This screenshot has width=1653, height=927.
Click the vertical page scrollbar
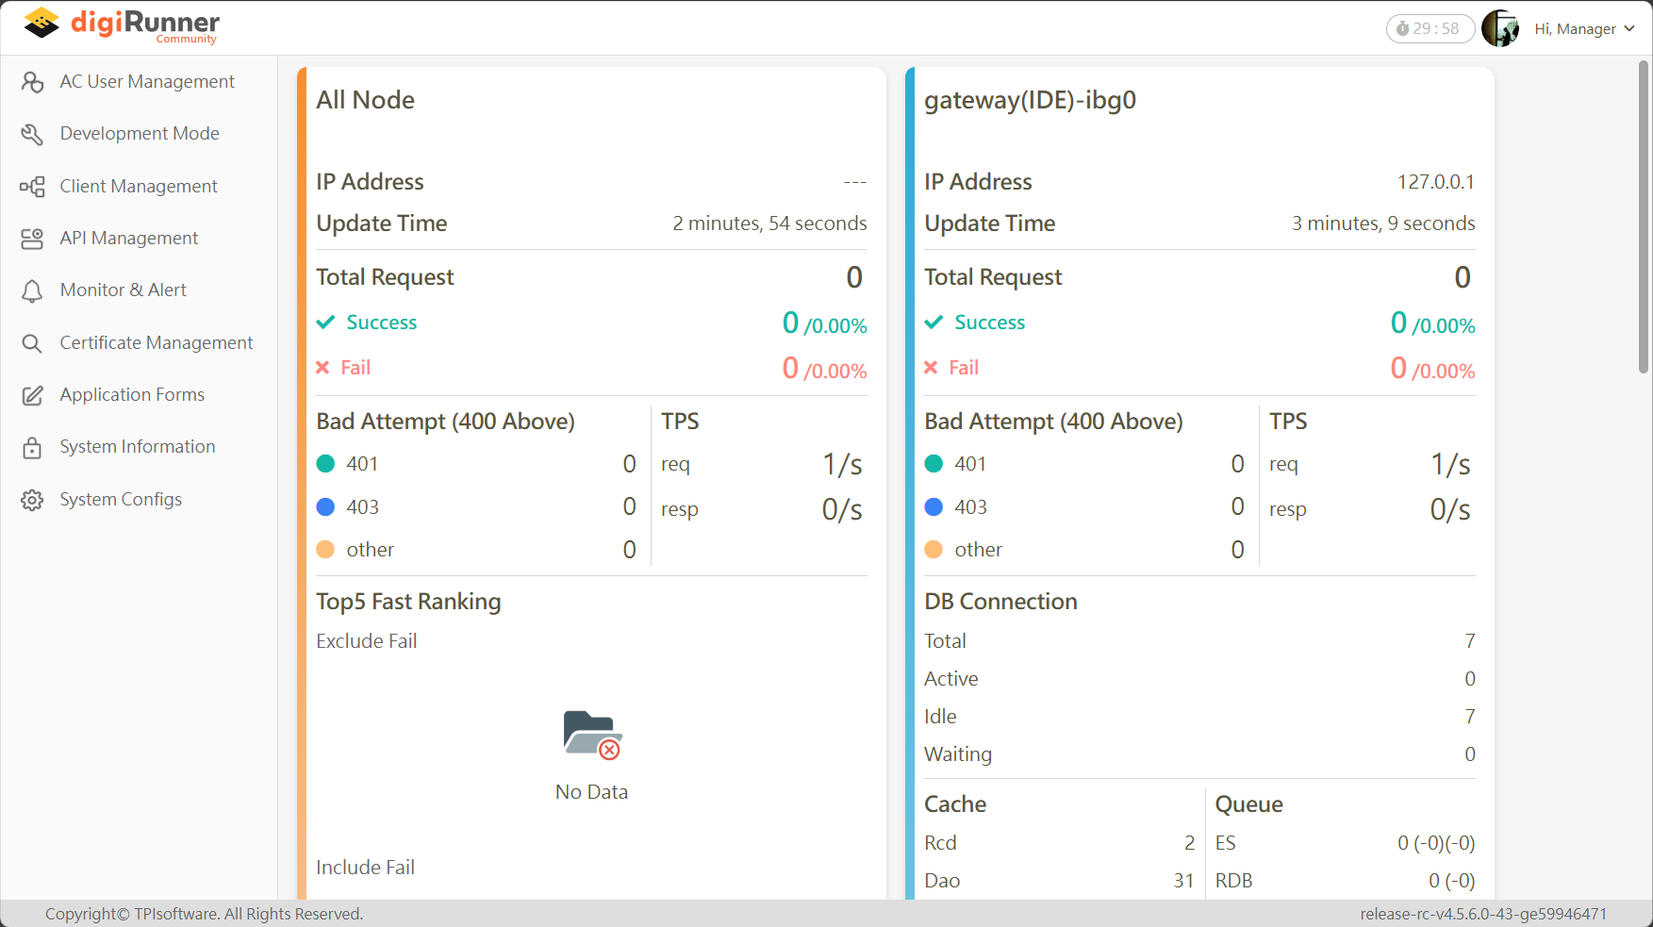pos(1644,217)
